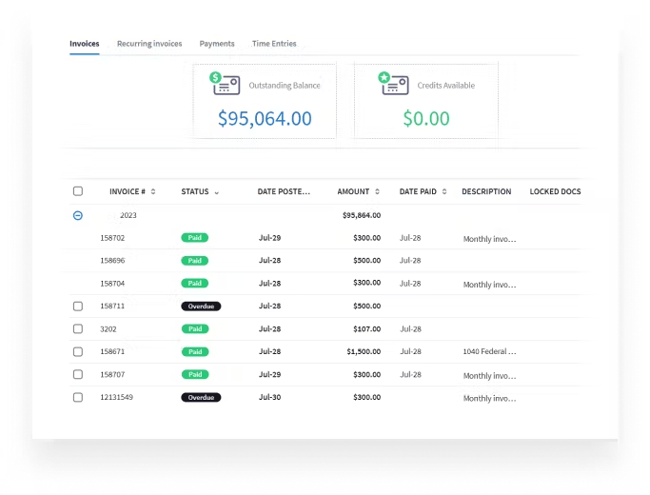Click the 2023 group total $95,864.00

pos(362,215)
